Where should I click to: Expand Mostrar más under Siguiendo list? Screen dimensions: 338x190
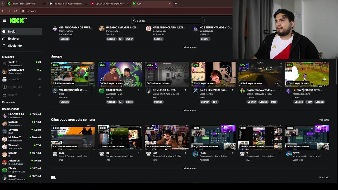pos(8,102)
